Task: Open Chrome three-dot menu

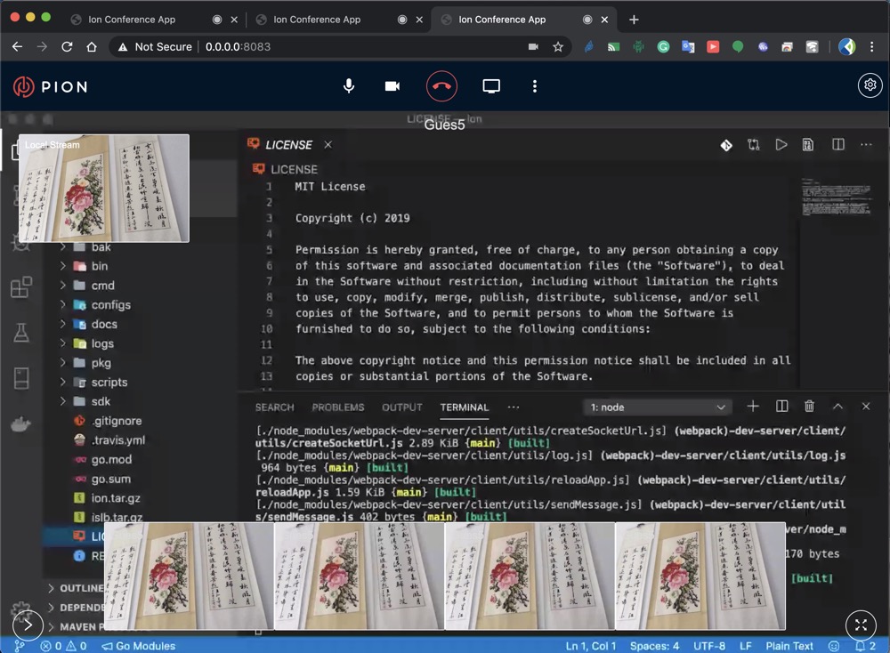Action: (872, 46)
